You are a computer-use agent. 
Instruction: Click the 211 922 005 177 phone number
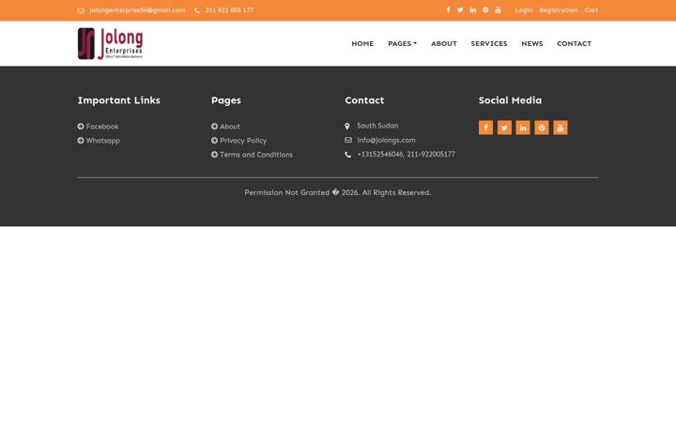[229, 10]
